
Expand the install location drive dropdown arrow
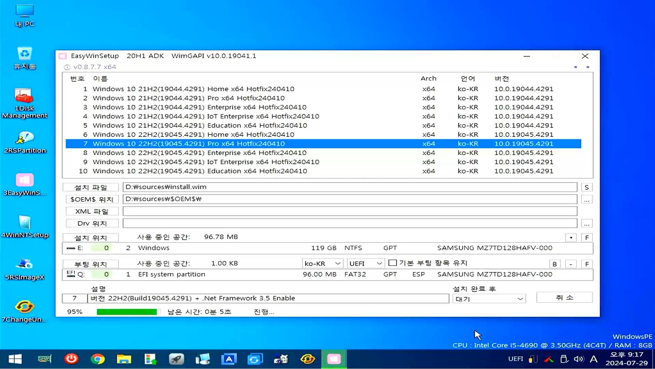click(x=571, y=238)
